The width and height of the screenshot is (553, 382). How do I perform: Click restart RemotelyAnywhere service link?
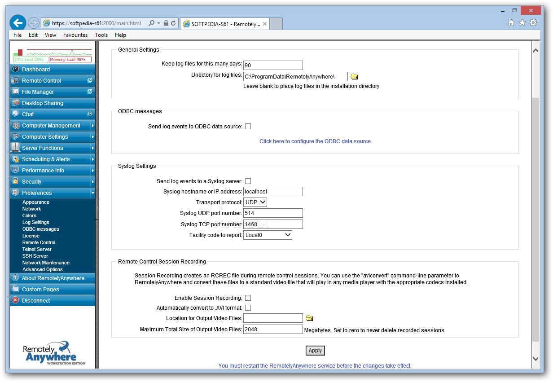coord(315,366)
